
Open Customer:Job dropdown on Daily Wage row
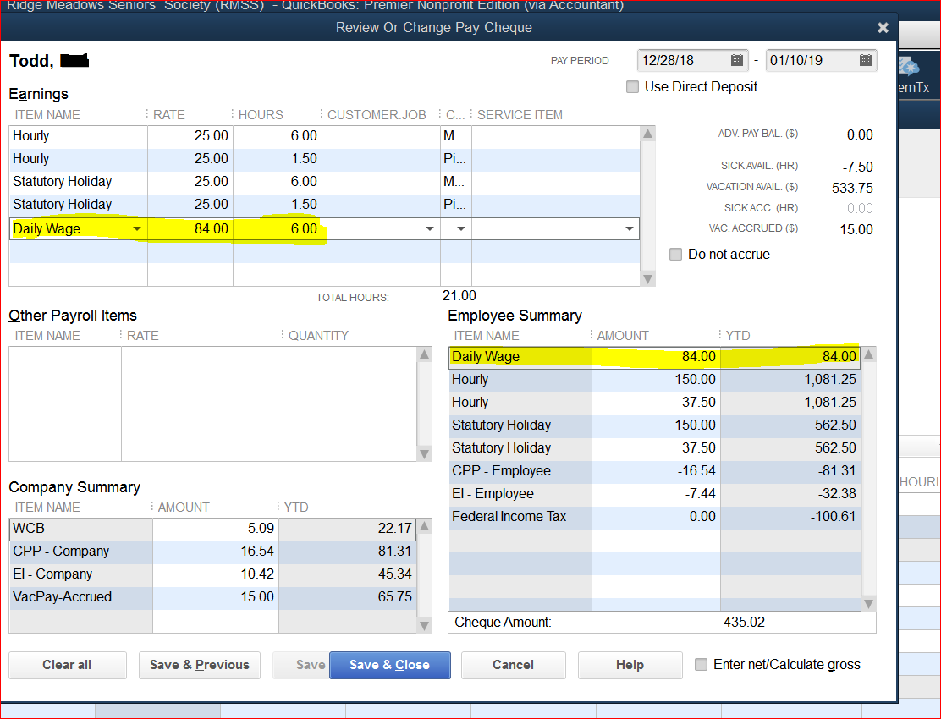[x=430, y=228]
